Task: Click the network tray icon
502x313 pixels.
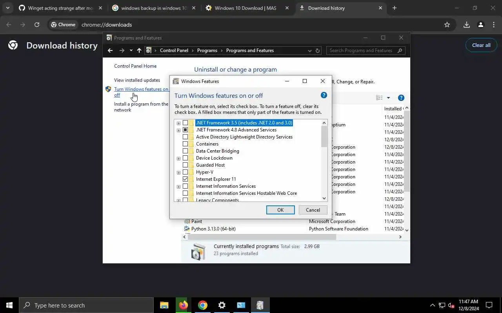Action: click(442, 305)
